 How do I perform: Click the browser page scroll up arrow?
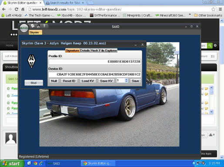(x=222, y=21)
